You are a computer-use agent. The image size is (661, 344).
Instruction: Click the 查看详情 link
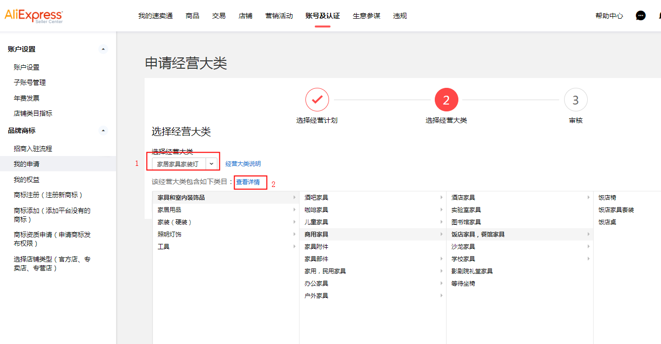(x=248, y=182)
